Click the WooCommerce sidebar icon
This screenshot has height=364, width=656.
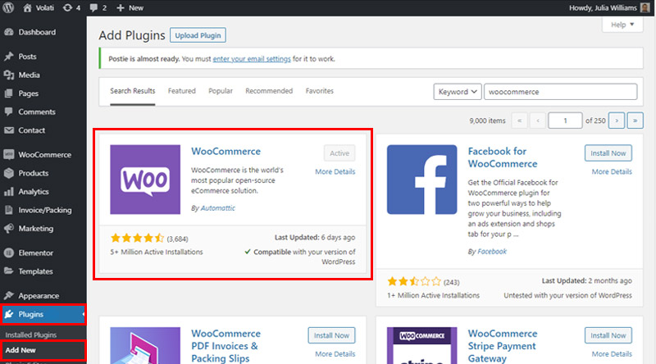tap(9, 154)
